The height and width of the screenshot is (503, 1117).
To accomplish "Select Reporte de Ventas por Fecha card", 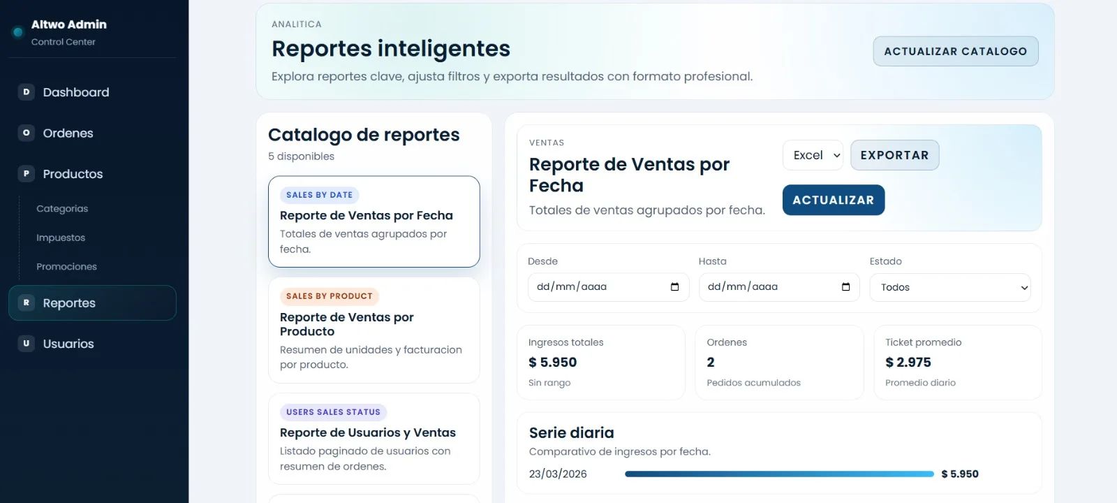I will (373, 221).
